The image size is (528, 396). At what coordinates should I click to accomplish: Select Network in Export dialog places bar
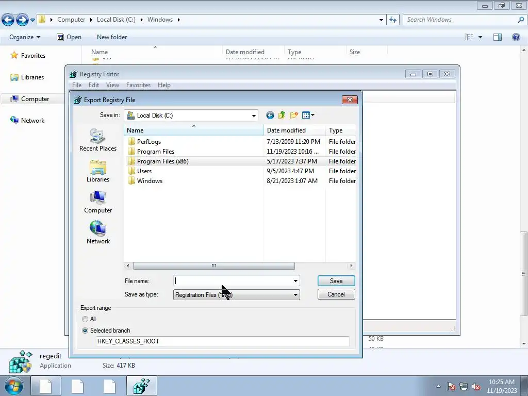(98, 233)
